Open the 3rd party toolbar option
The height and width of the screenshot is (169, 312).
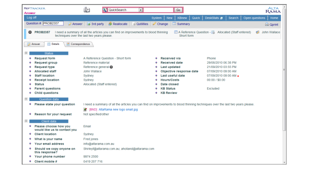pos(95,24)
